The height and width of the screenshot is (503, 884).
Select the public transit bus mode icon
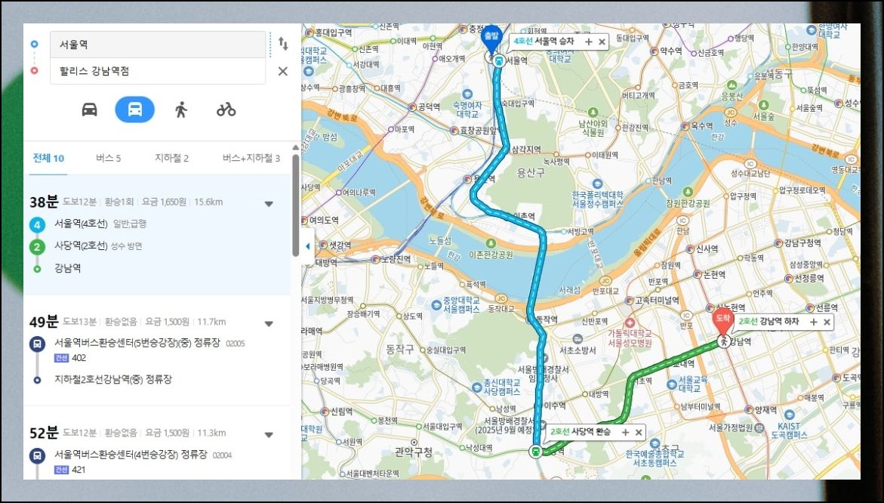[134, 110]
